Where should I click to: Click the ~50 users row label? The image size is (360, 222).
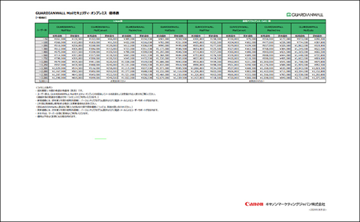click(x=44, y=38)
